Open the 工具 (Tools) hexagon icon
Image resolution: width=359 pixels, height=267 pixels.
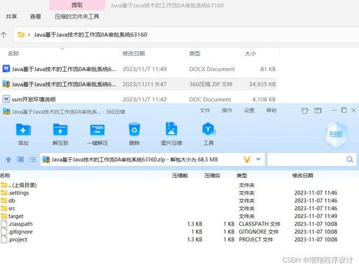pos(208,129)
